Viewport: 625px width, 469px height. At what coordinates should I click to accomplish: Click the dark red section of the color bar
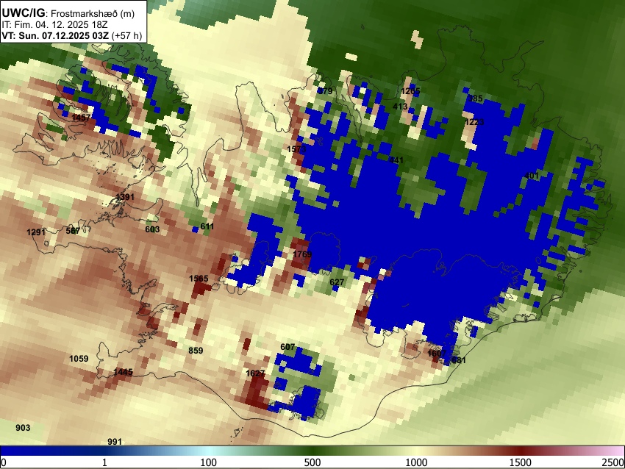(520, 451)
